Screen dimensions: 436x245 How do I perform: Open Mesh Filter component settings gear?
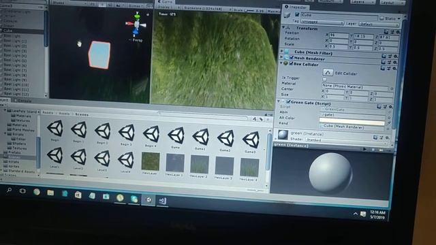click(395, 56)
